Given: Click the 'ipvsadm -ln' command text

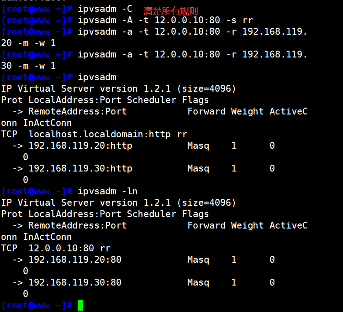Looking at the screenshot, I should pos(108,192).
